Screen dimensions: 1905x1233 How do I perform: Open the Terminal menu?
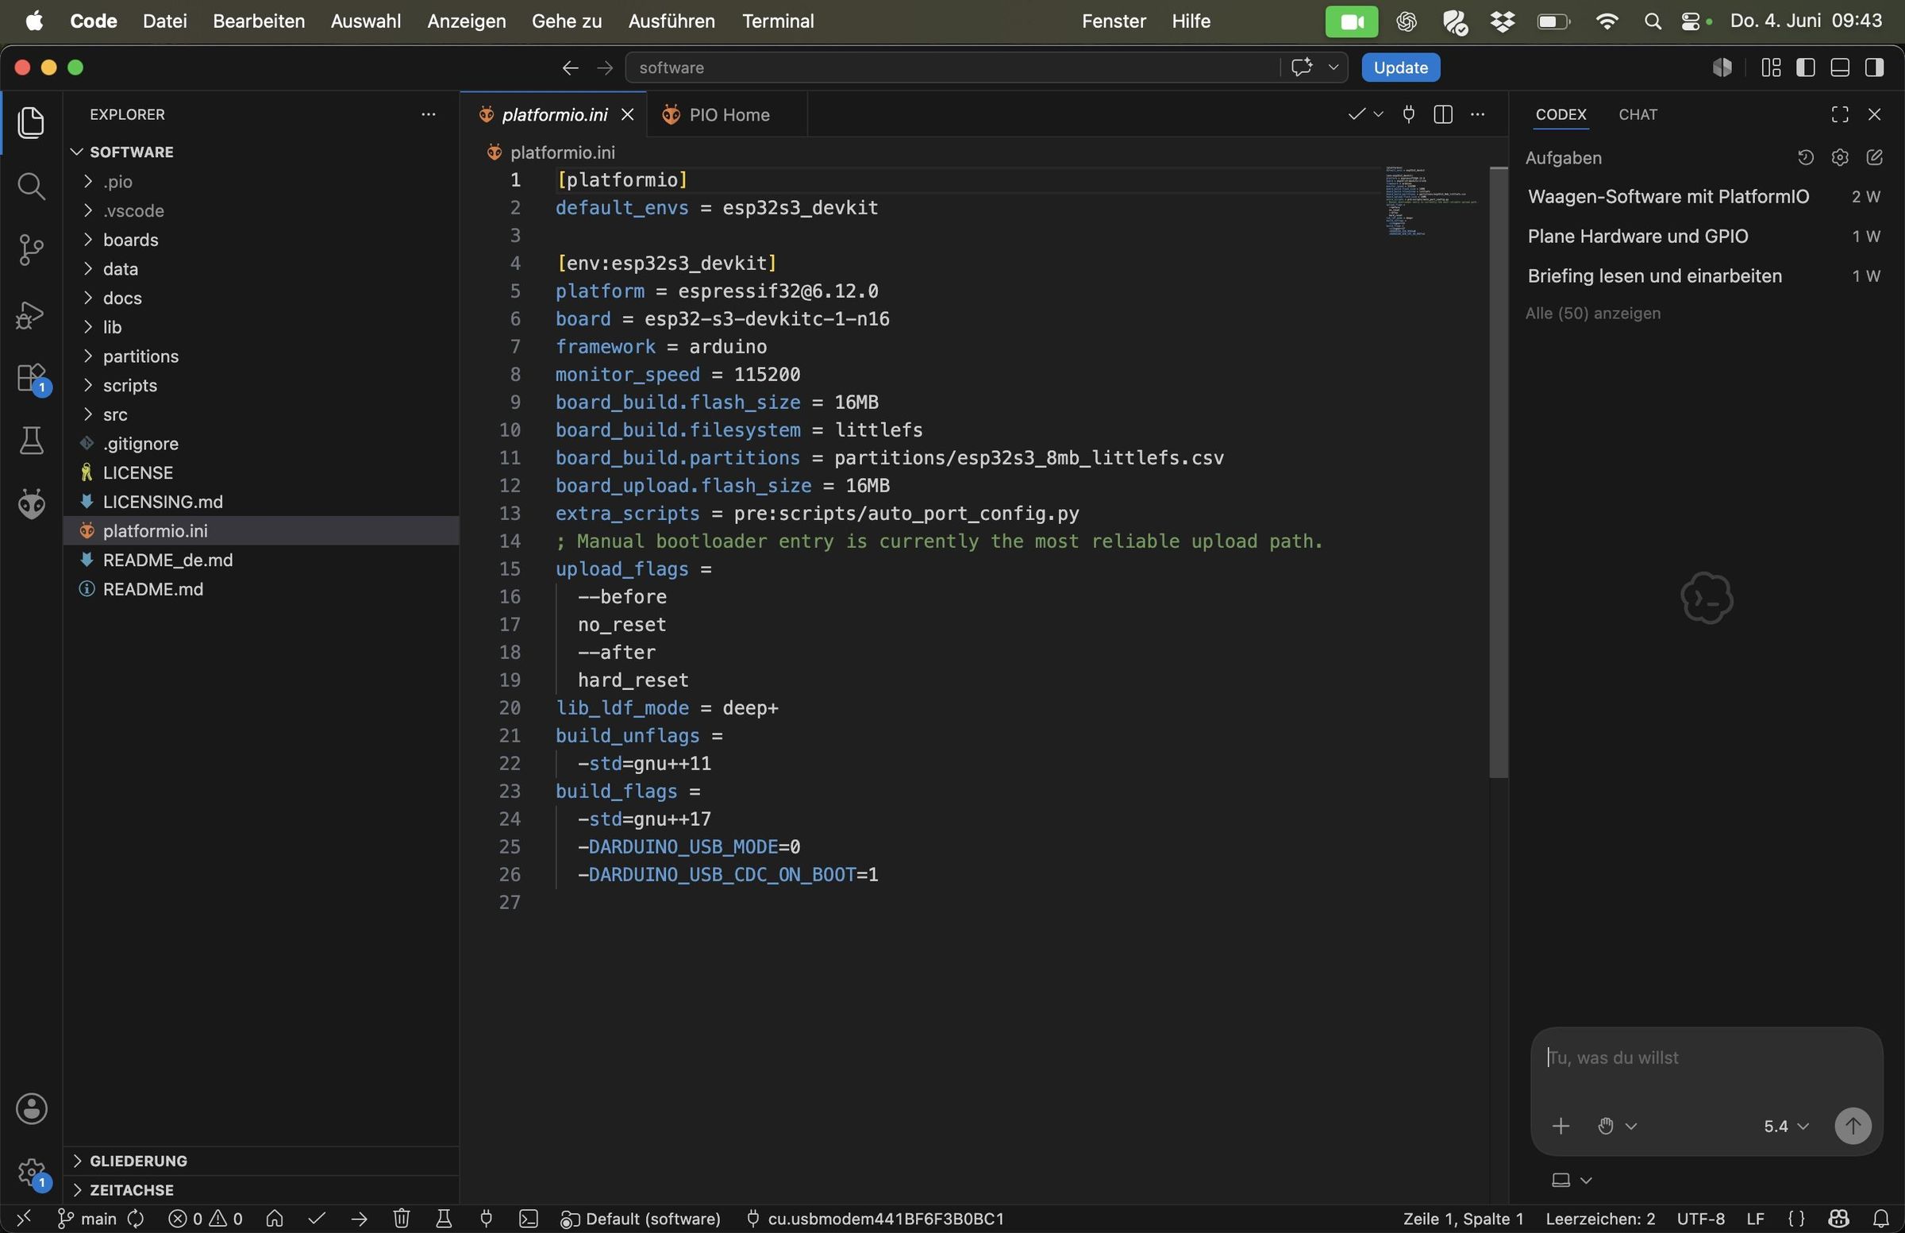[x=777, y=21]
